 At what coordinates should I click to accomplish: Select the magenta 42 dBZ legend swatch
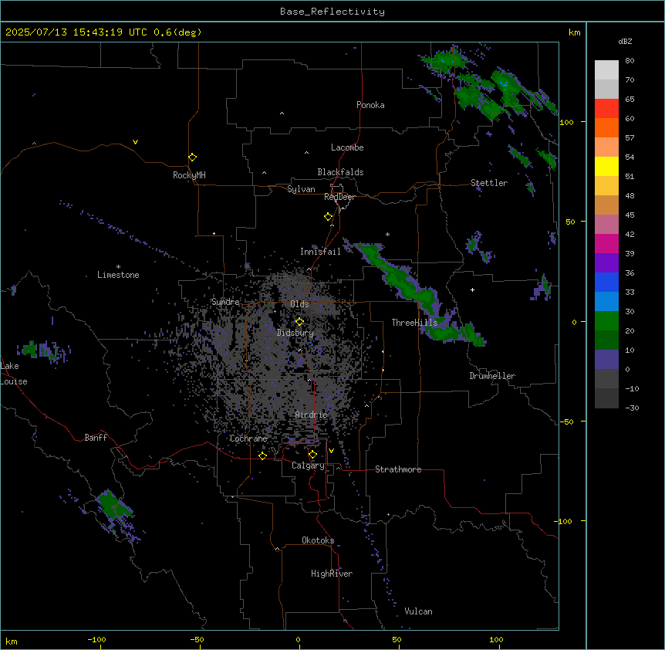[606, 243]
